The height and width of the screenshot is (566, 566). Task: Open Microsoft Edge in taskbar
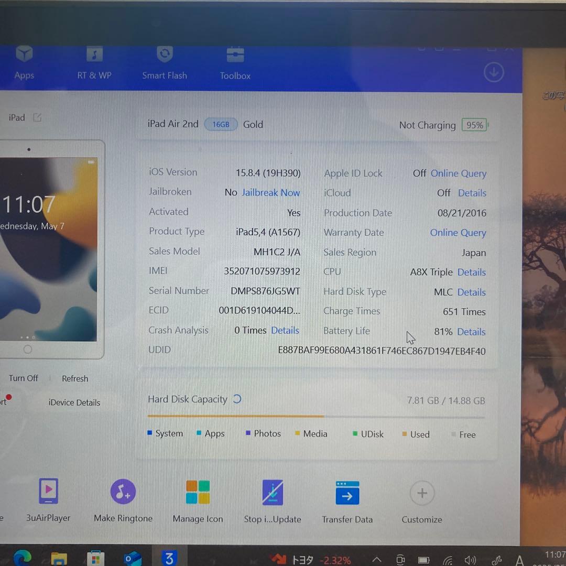point(23,558)
